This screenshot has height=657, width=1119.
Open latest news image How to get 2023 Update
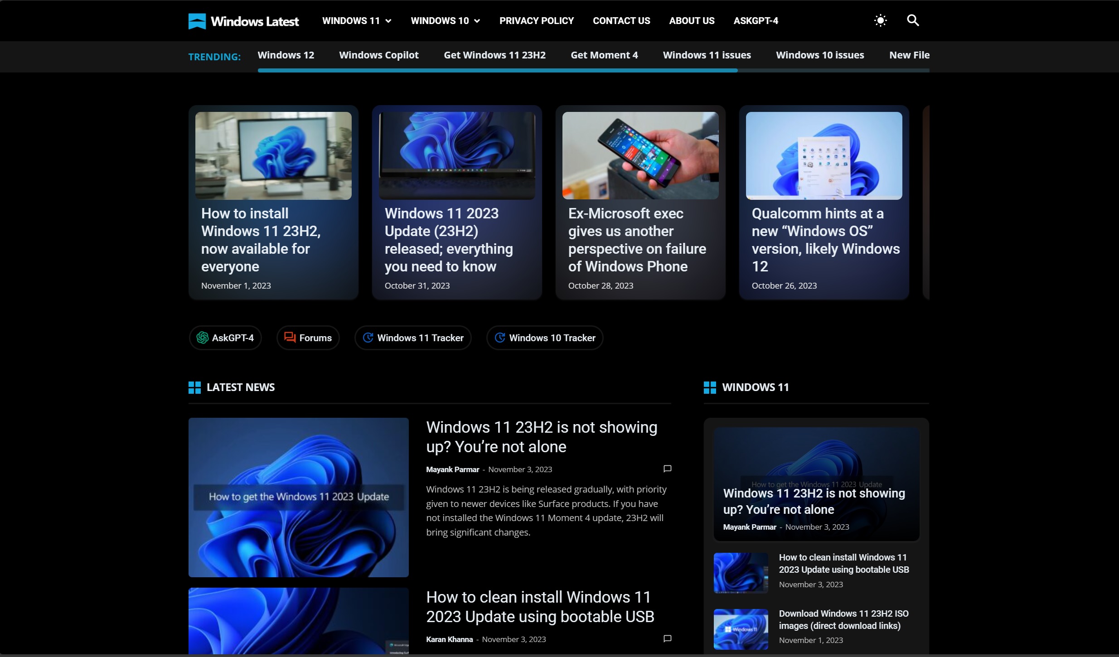299,497
